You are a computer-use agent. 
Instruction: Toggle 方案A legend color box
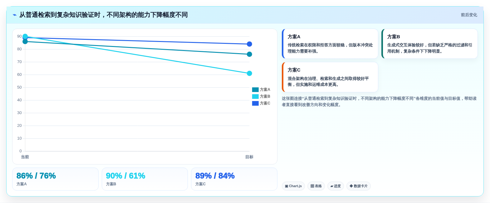[255, 90]
